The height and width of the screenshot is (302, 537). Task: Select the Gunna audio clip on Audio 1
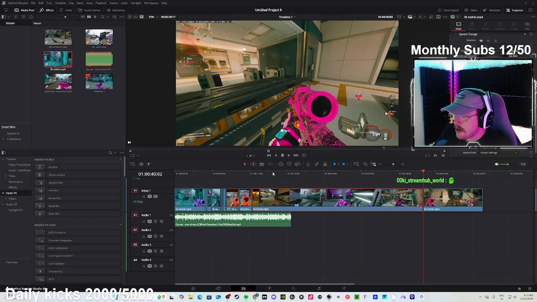tap(233, 220)
